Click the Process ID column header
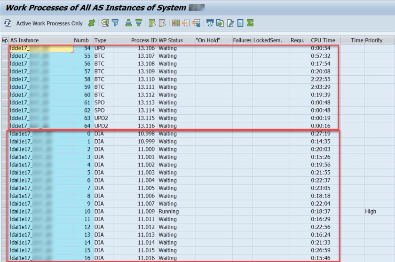 (144, 40)
